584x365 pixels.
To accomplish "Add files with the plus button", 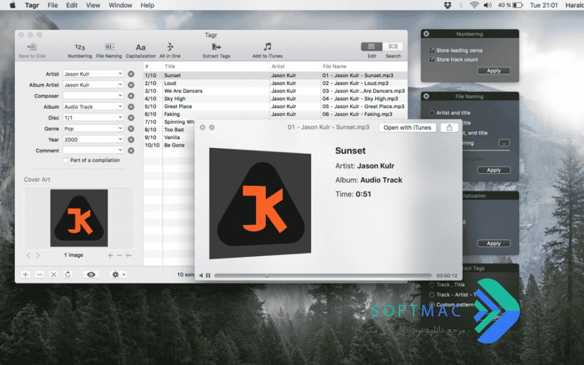I will [25, 274].
